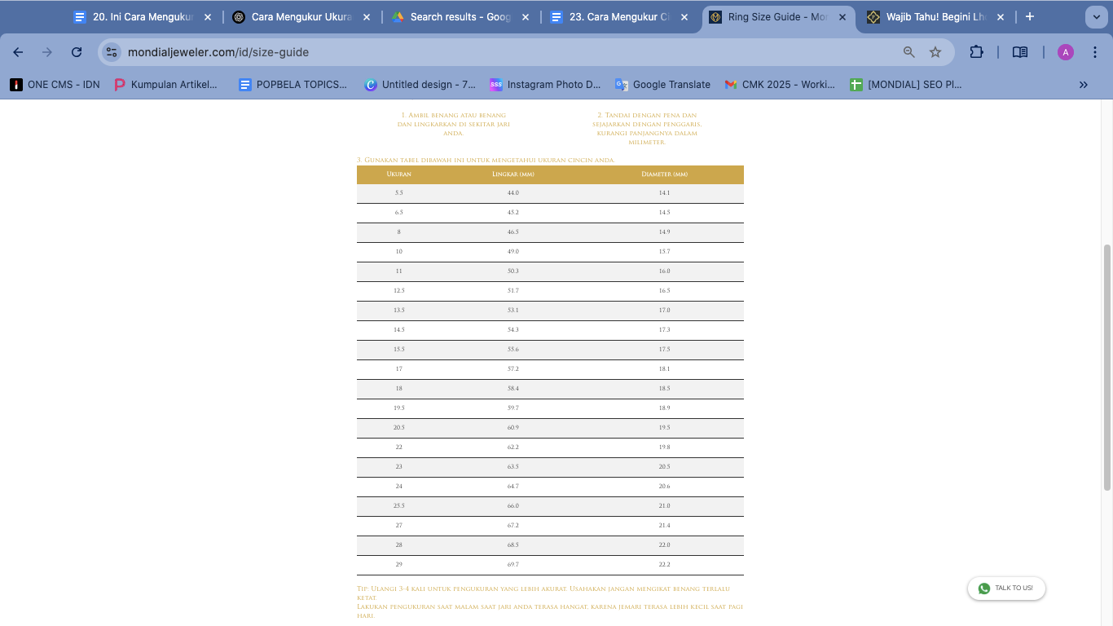
Task: Click the browser forward arrow
Action: pyautogui.click(x=47, y=52)
